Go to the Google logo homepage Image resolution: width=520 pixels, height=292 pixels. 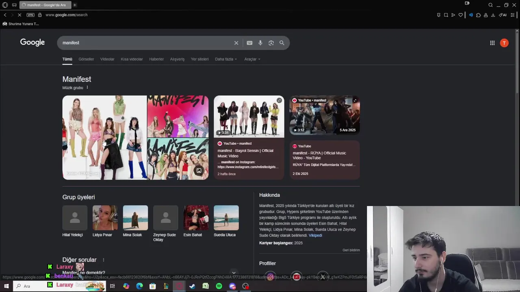(x=32, y=43)
